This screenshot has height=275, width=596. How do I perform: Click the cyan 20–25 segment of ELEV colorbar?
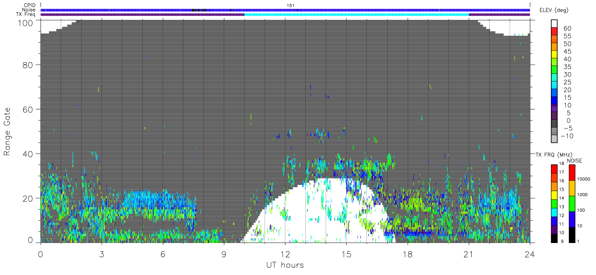[554, 85]
